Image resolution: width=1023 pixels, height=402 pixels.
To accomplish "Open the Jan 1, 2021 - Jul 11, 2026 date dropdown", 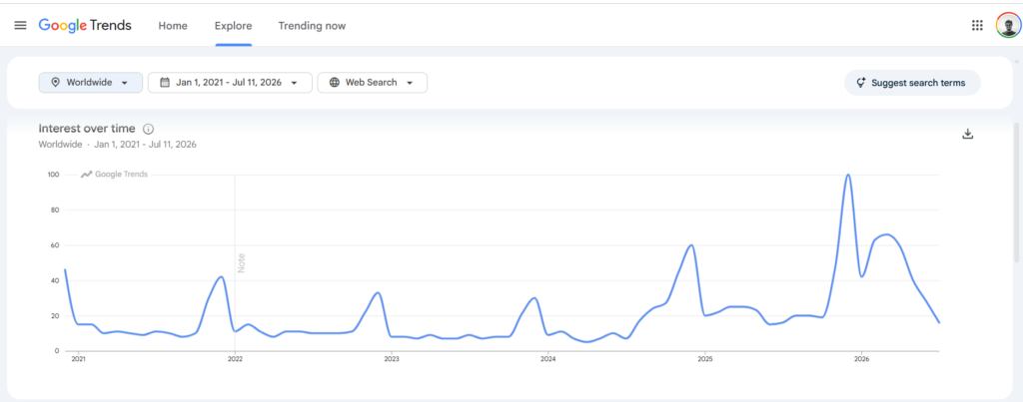I will (x=231, y=83).
